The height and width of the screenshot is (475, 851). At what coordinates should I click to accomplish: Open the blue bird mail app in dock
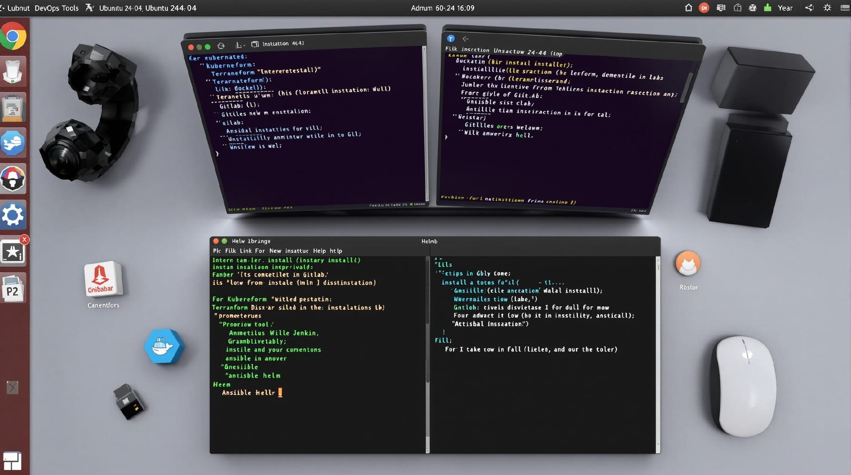coord(13,143)
